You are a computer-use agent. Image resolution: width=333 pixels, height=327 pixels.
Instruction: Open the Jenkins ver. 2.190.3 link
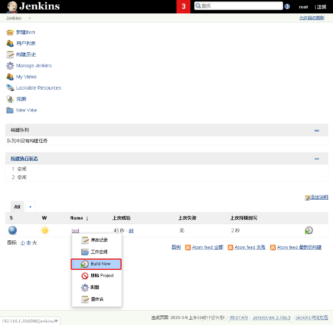271,318
